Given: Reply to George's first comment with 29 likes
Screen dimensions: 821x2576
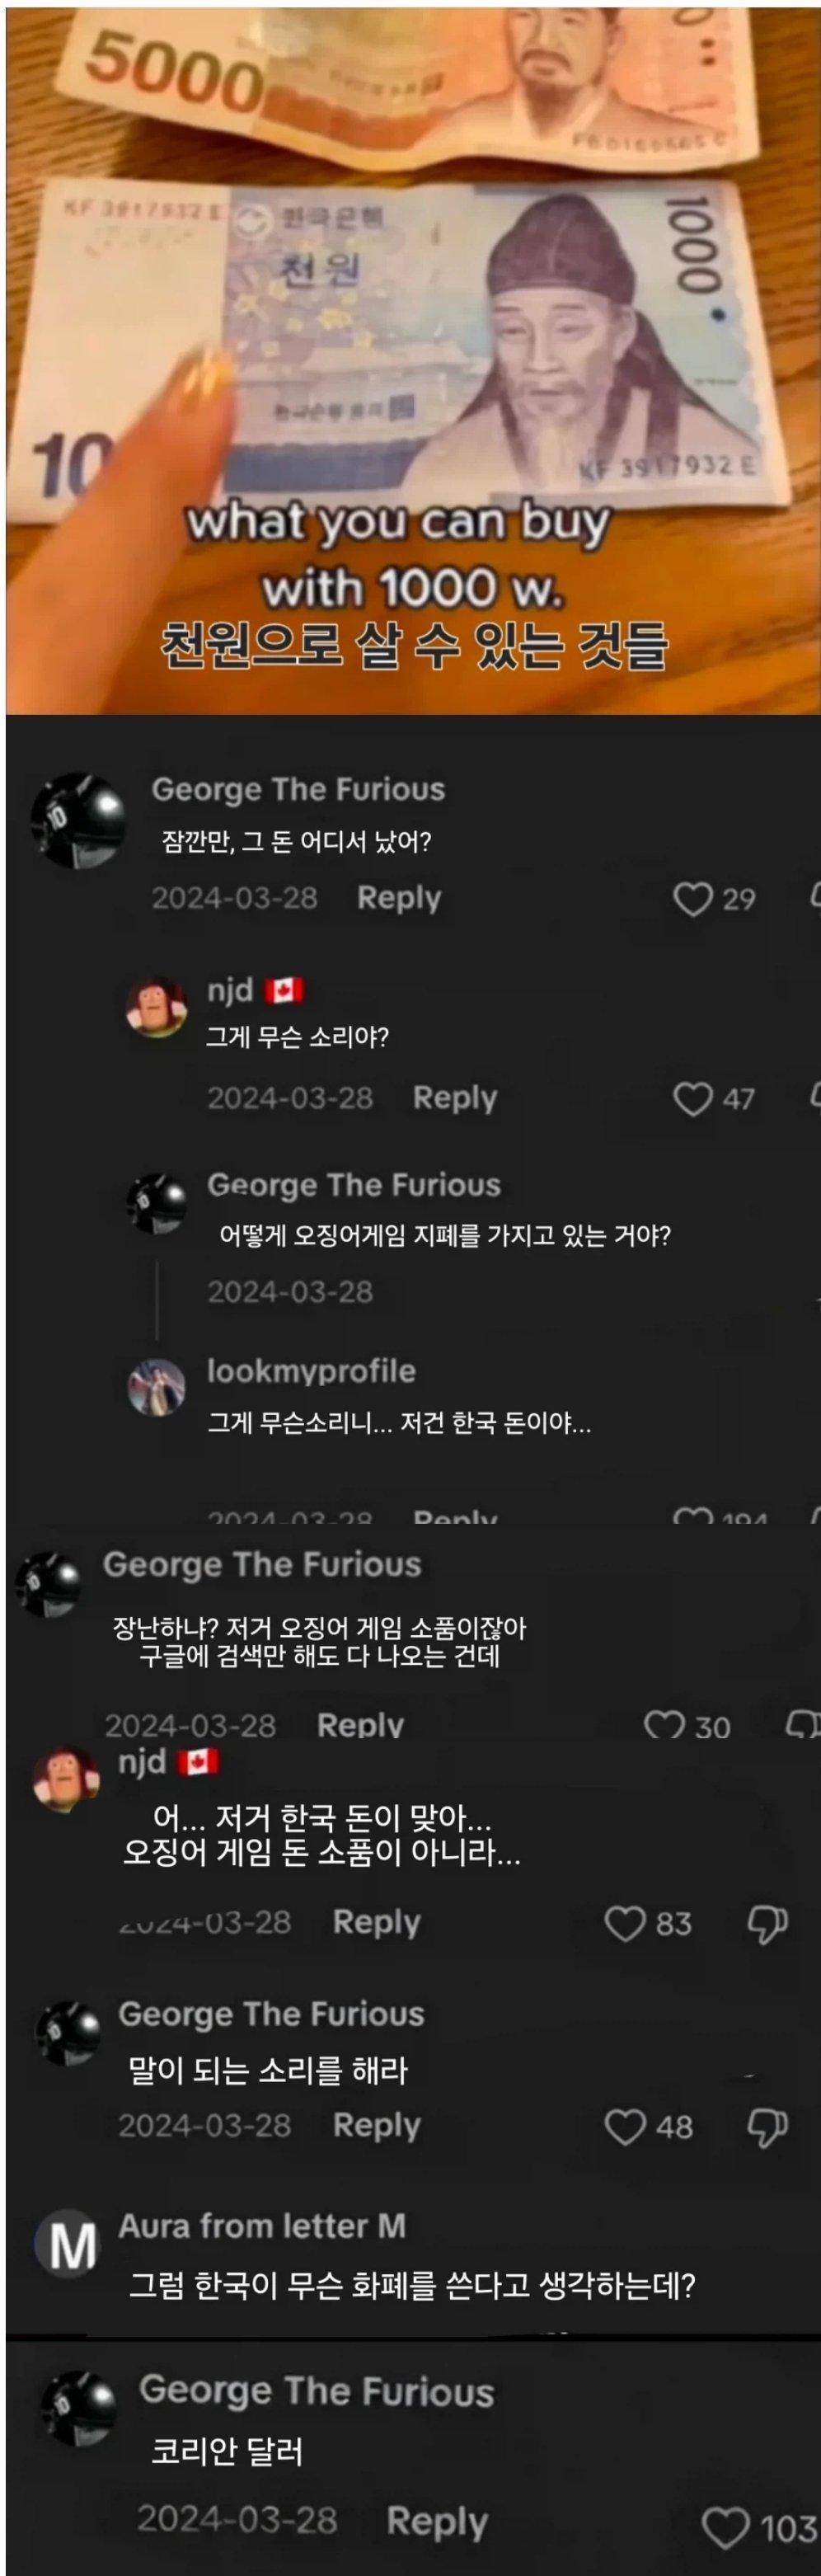Looking at the screenshot, I should point(399,898).
